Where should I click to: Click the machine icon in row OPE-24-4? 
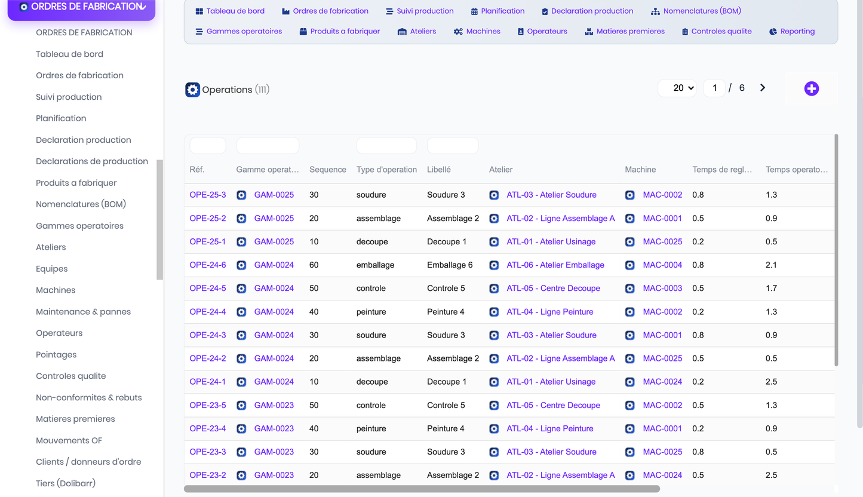tap(630, 312)
